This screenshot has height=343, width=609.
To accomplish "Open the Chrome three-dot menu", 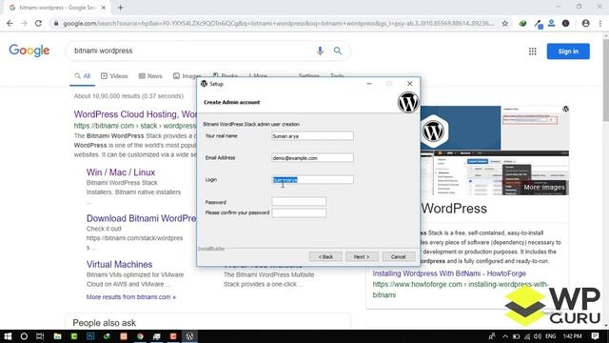I will click(600, 23).
